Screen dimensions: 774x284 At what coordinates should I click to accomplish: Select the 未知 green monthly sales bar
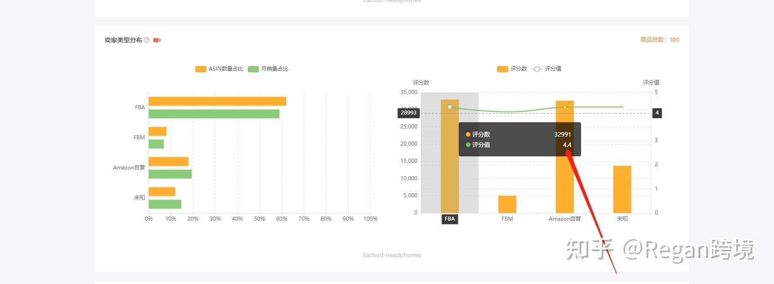click(x=165, y=204)
